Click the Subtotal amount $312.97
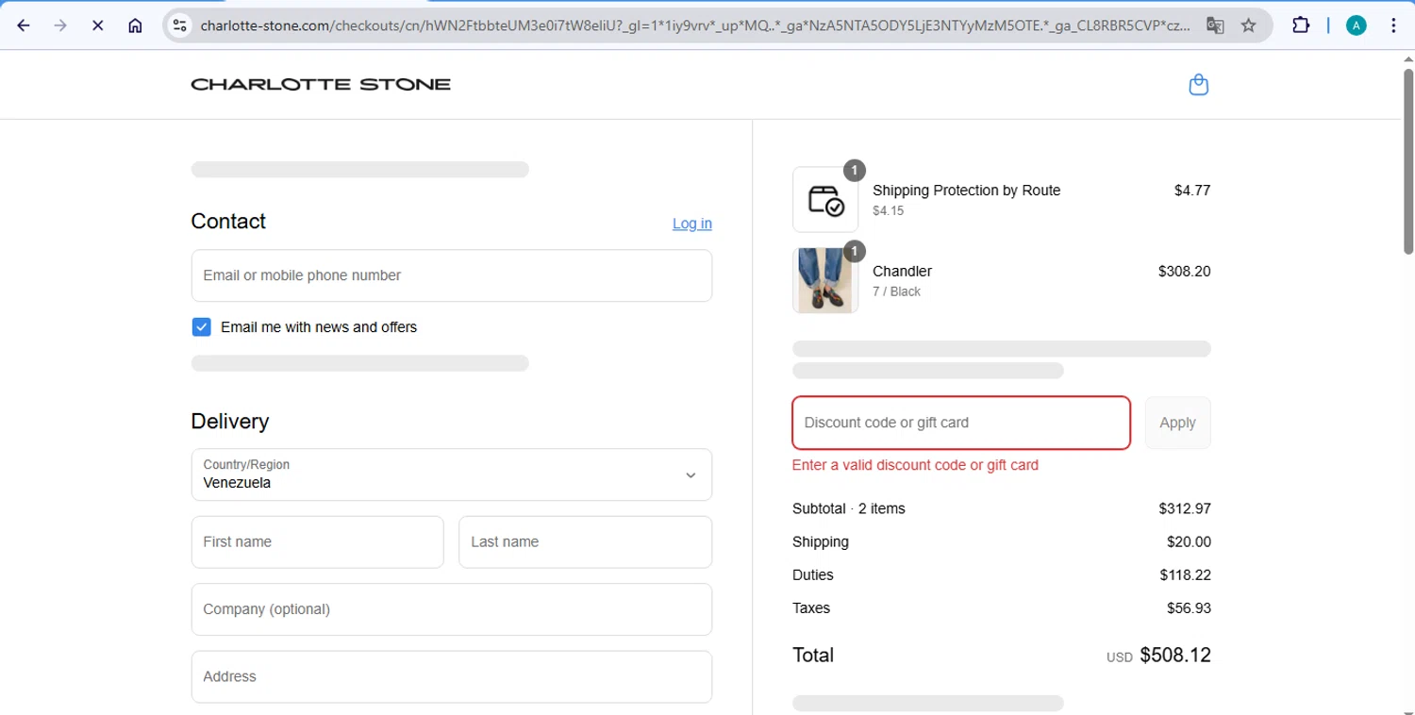This screenshot has height=715, width=1415. click(1185, 508)
